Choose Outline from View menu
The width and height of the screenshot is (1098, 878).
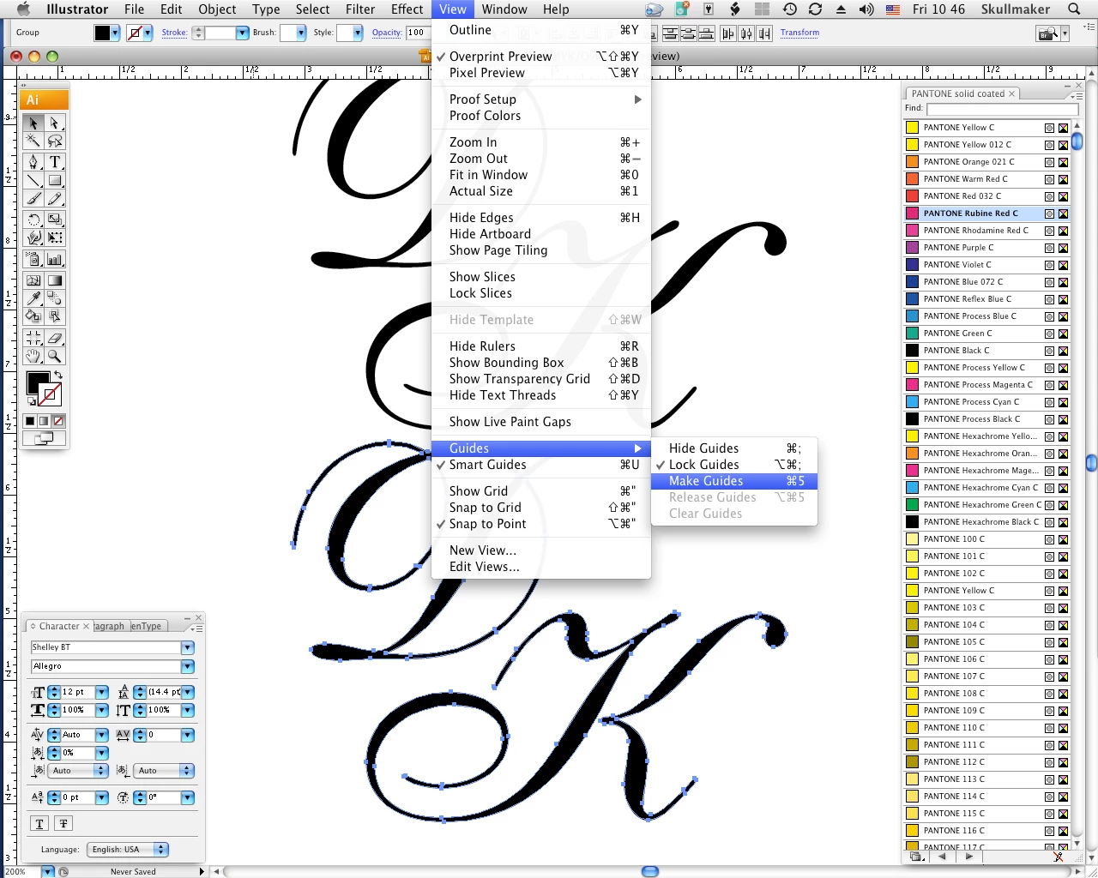540,30
